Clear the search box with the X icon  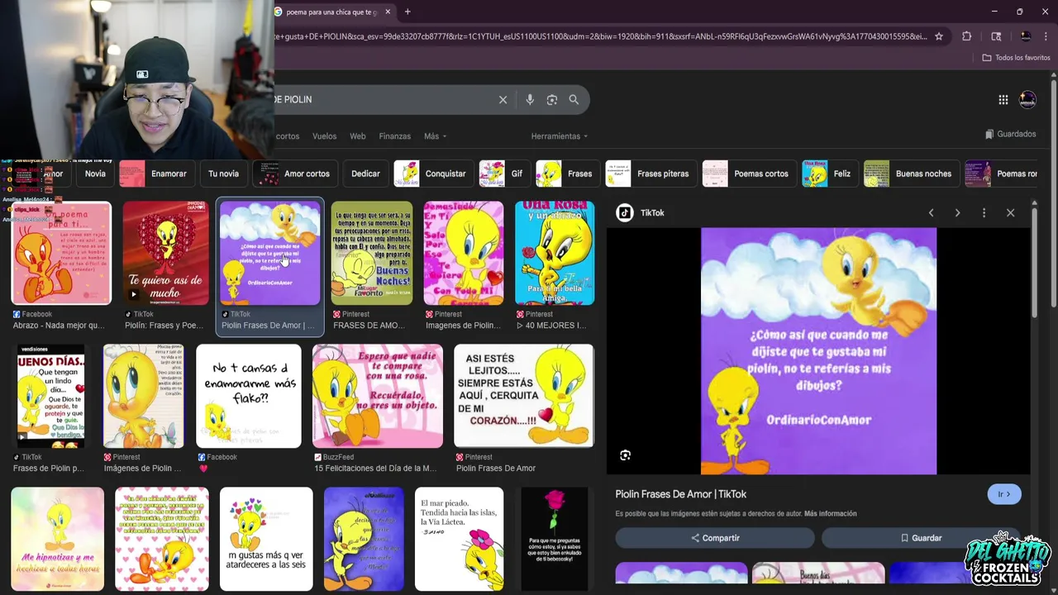(503, 99)
